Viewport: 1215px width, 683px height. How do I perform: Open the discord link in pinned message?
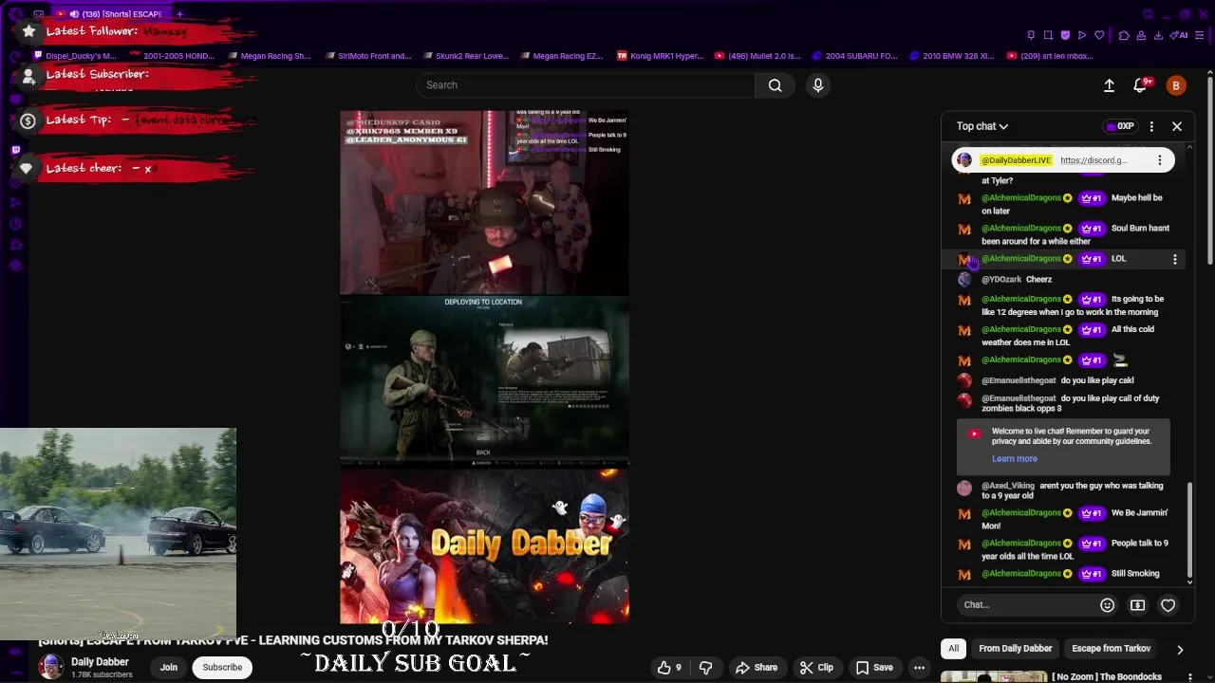(x=1093, y=160)
